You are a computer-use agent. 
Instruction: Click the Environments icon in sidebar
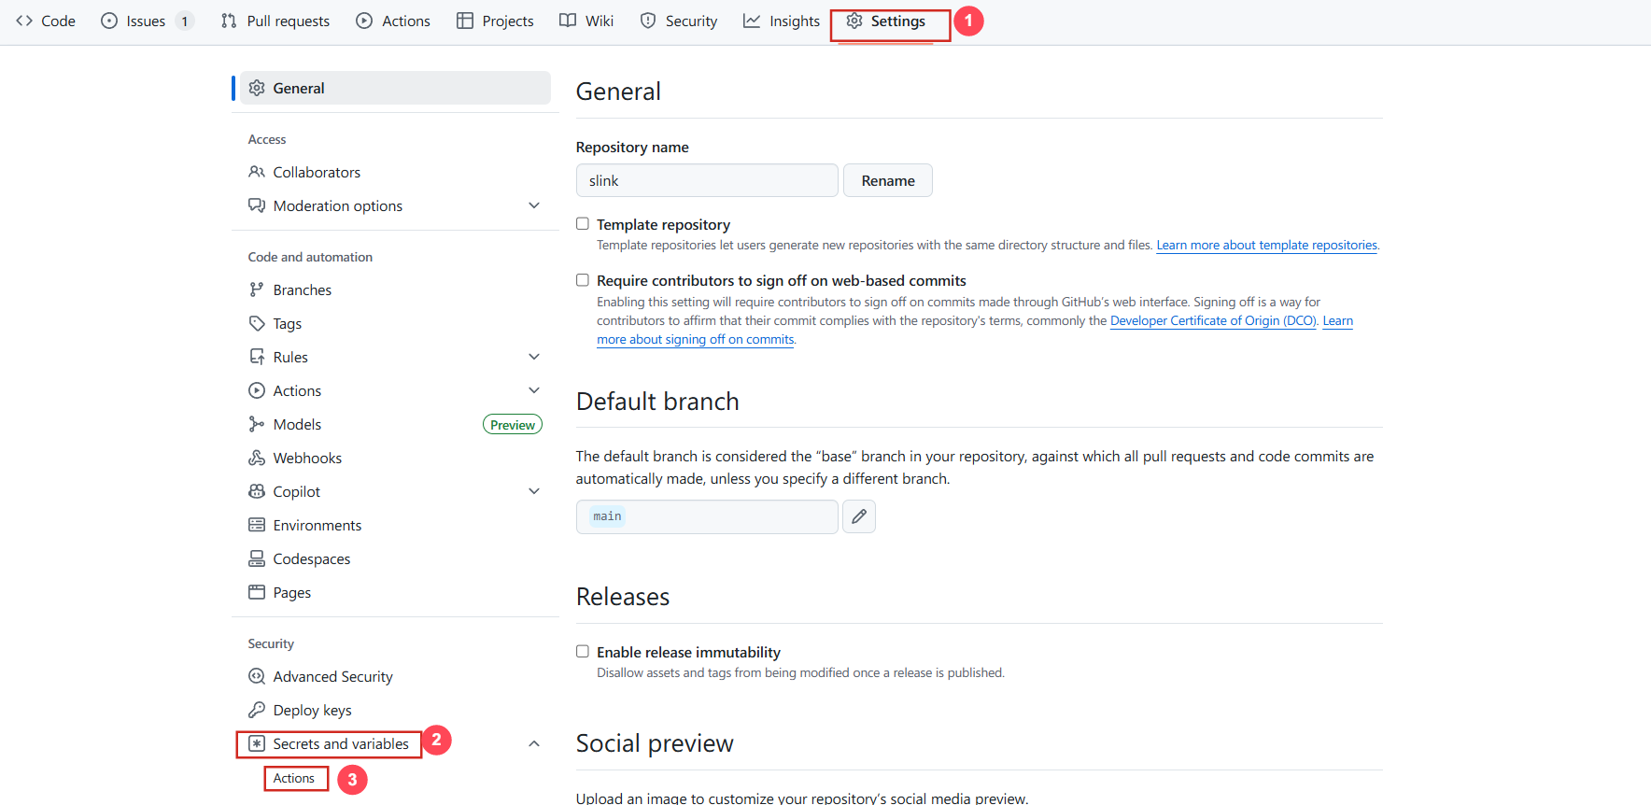(257, 525)
